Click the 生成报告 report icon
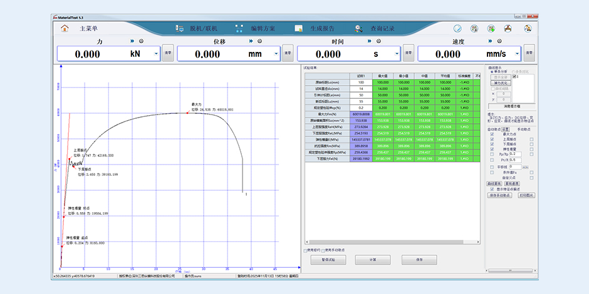The width and height of the screenshot is (589, 294). [x=299, y=28]
